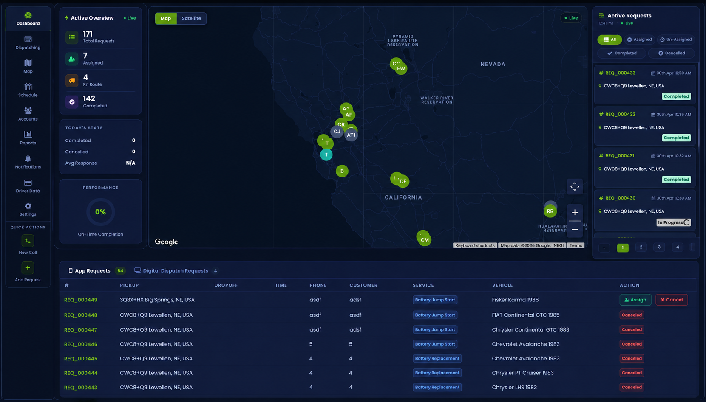Open the Schedule calendar page
Image resolution: width=706 pixels, height=402 pixels.
point(28,90)
